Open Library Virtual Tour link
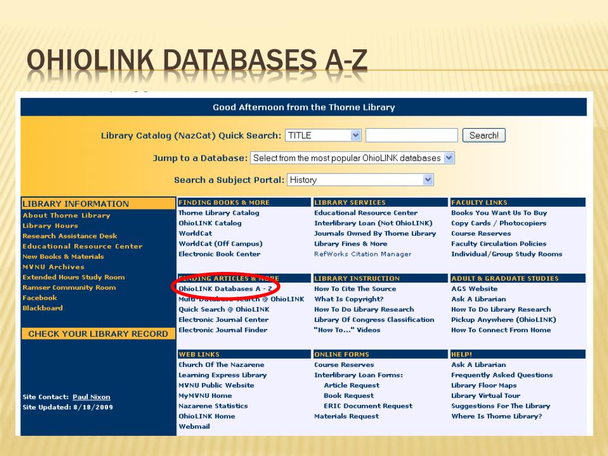Viewport: 608px width, 456px height. (x=486, y=395)
